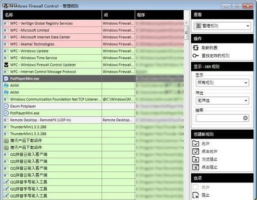This screenshot has width=257, height=200.
Task: Click the Daum Potplayer row icon
Action: [x=6, y=106]
